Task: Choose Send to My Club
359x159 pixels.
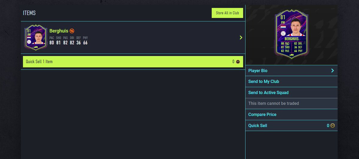Action: pyautogui.click(x=291, y=81)
